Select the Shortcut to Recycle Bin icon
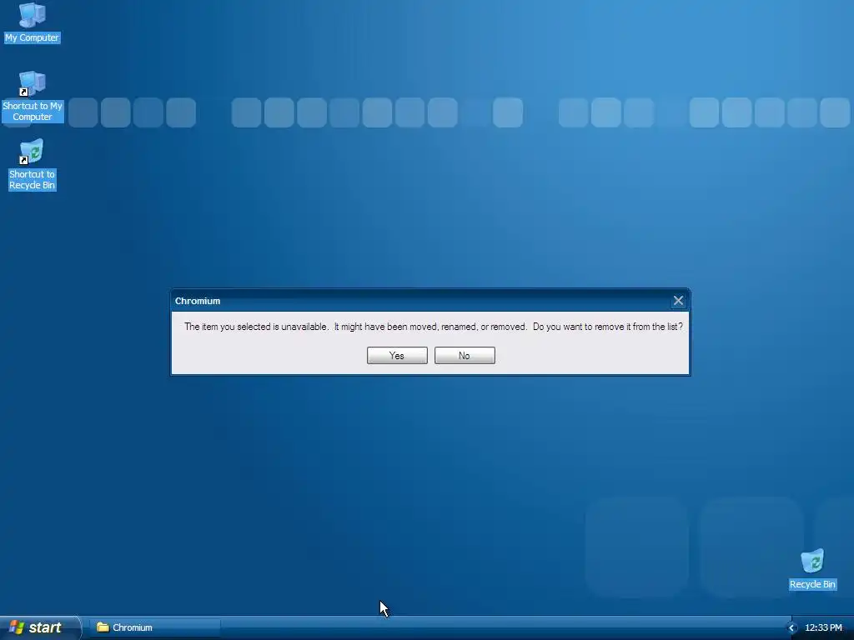 pyautogui.click(x=32, y=164)
